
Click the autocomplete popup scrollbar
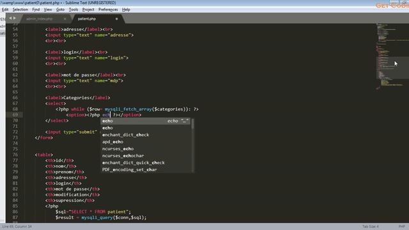tap(193, 123)
